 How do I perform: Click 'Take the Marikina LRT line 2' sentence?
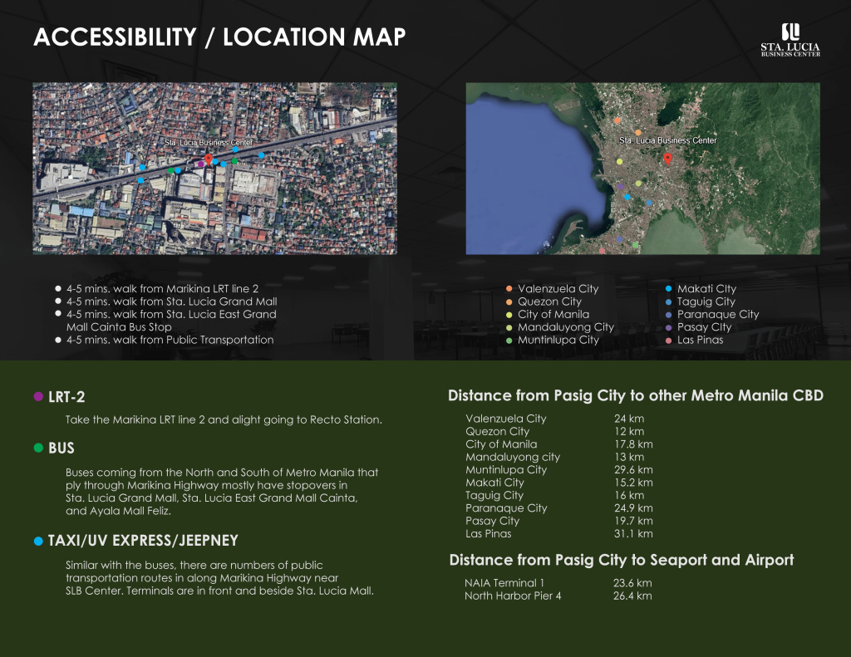click(x=224, y=420)
